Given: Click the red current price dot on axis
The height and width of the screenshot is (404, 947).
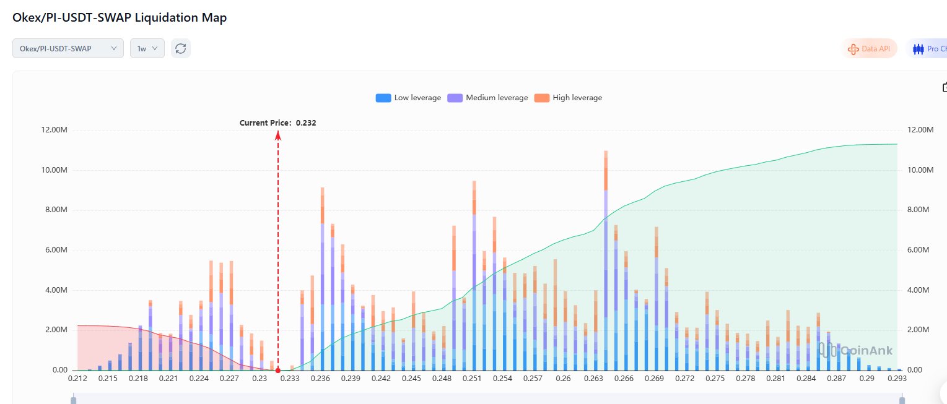Looking at the screenshot, I should pyautogui.click(x=277, y=371).
